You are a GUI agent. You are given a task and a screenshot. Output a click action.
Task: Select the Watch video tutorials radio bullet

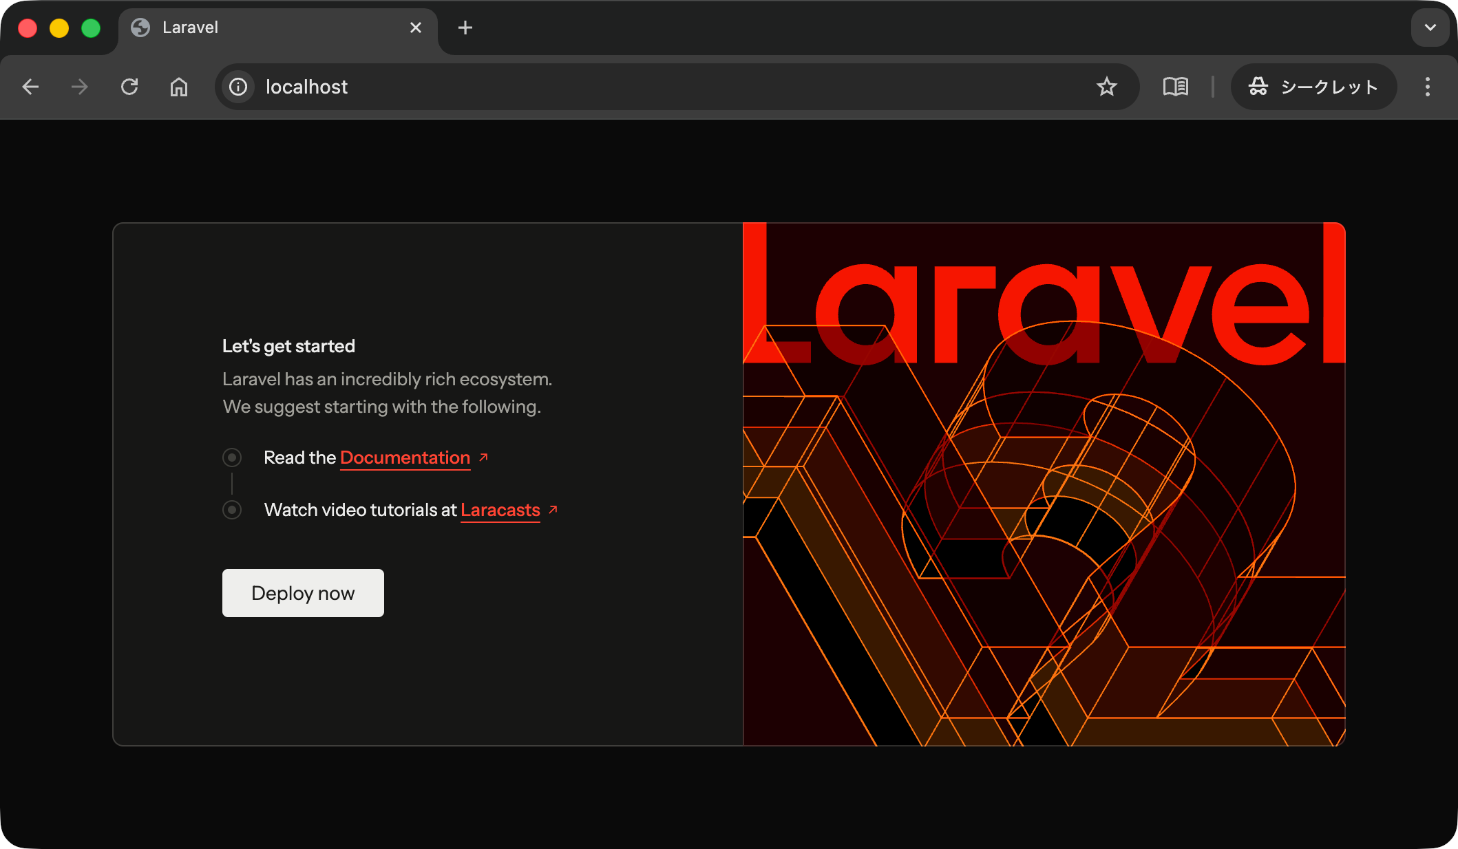[232, 510]
